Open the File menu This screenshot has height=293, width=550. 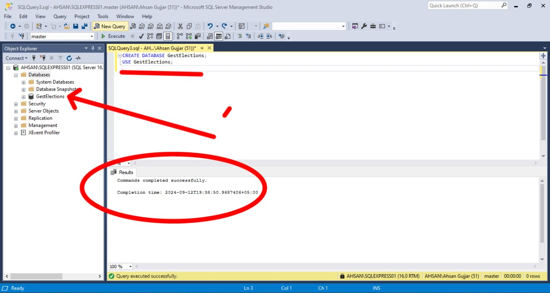pyautogui.click(x=8, y=16)
